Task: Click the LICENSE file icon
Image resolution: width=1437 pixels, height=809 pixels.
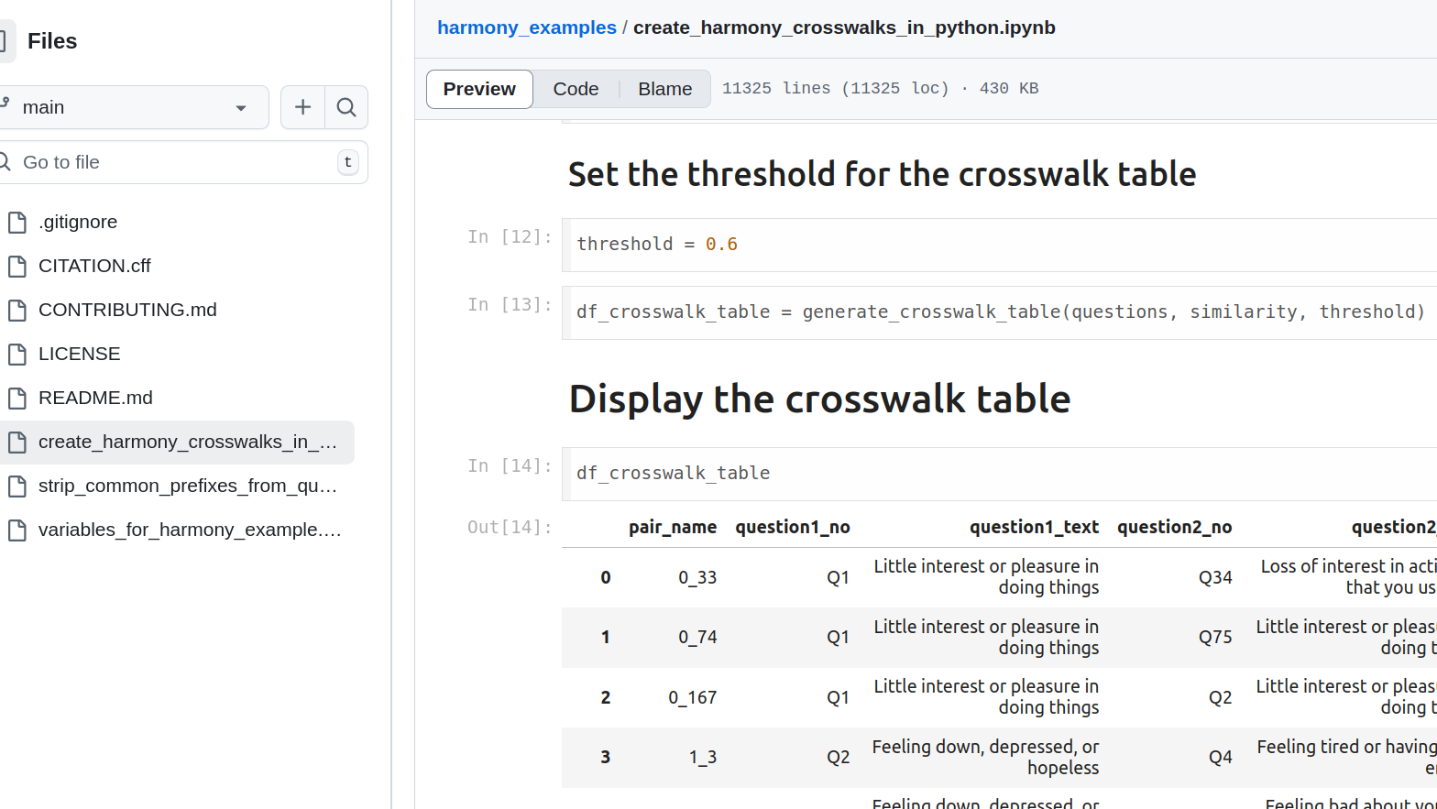Action: [17, 354]
